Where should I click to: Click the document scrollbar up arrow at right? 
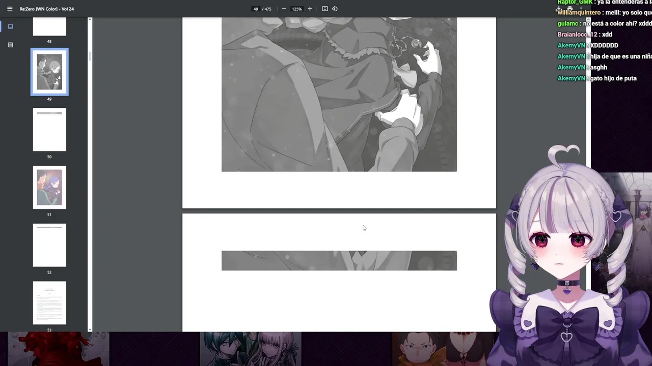[x=588, y=20]
